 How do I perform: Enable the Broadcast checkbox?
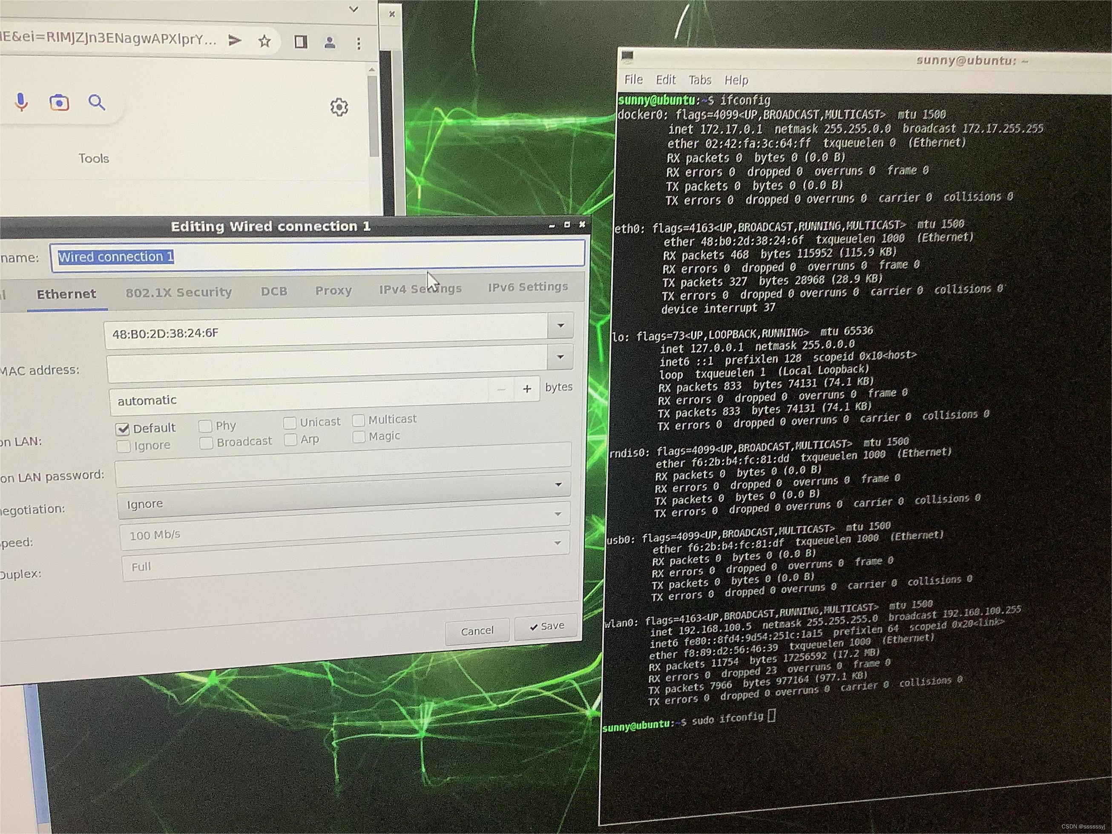point(206,443)
